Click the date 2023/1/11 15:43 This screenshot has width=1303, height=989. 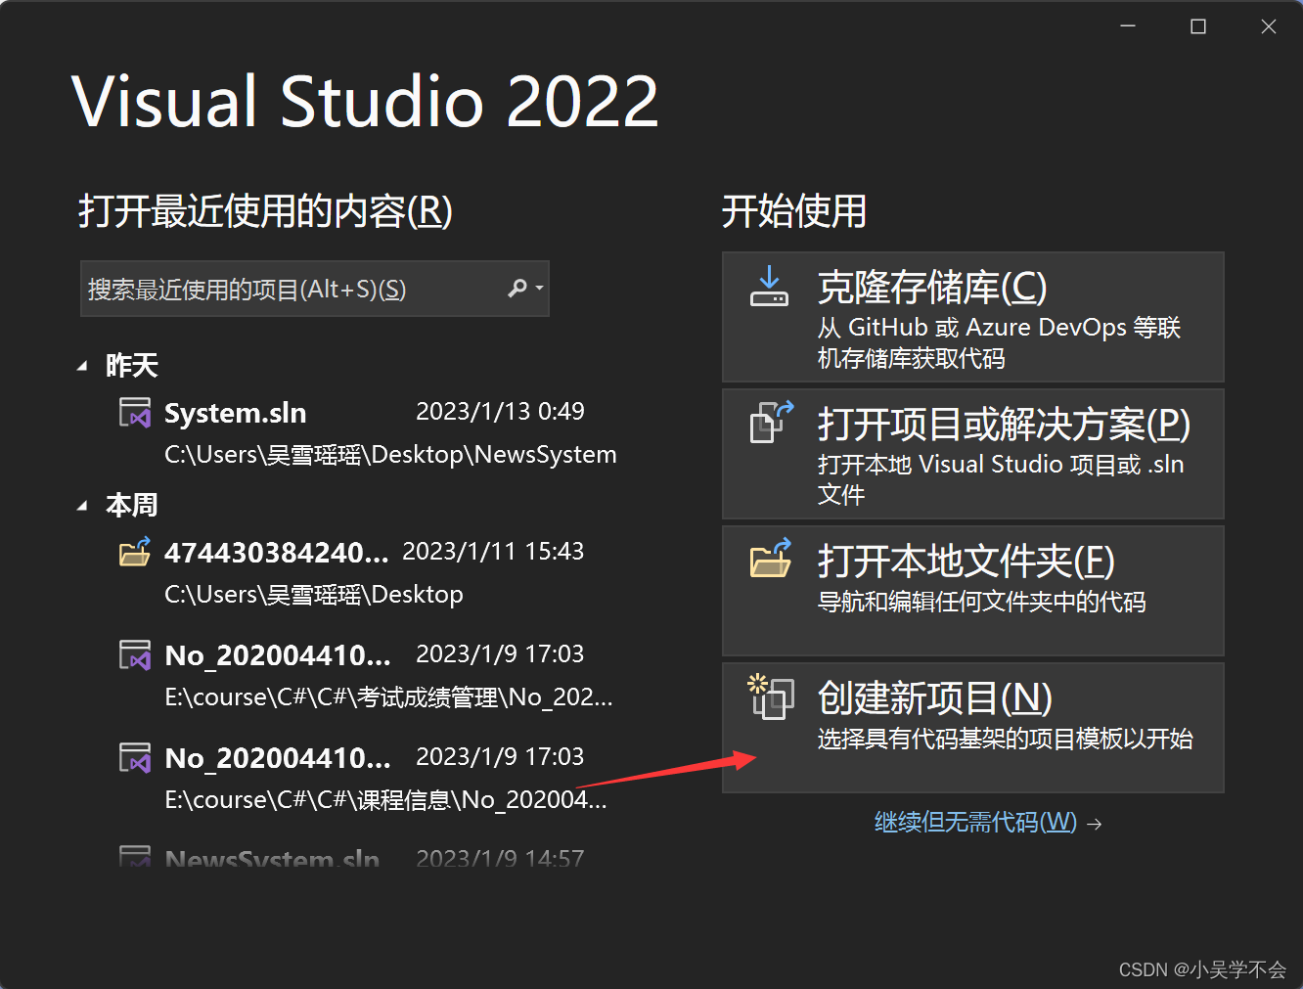pos(493,551)
